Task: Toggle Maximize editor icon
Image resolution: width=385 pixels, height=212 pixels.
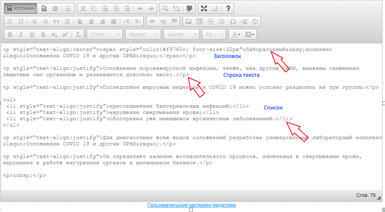Action: pos(204,8)
